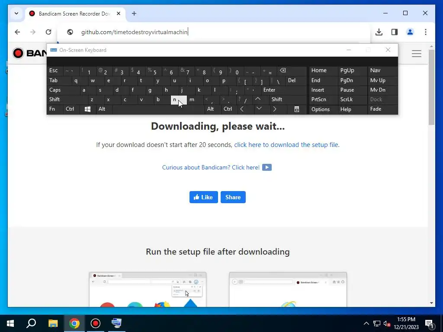Reload the page in Chrome
The height and width of the screenshot is (332, 443).
click(x=48, y=32)
